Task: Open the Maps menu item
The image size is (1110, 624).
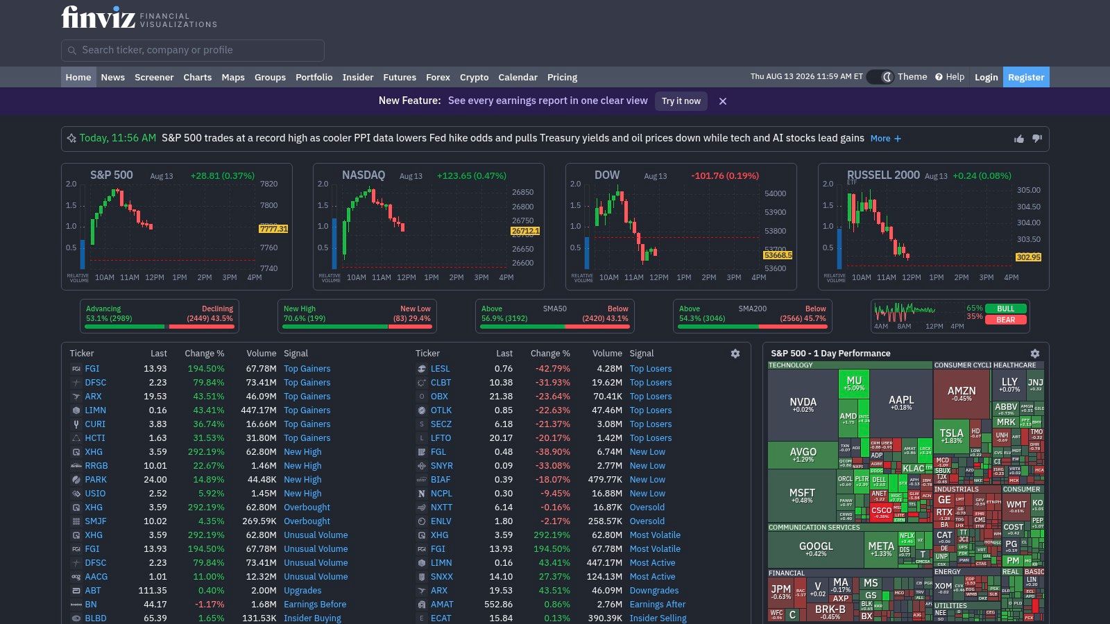Action: (233, 77)
